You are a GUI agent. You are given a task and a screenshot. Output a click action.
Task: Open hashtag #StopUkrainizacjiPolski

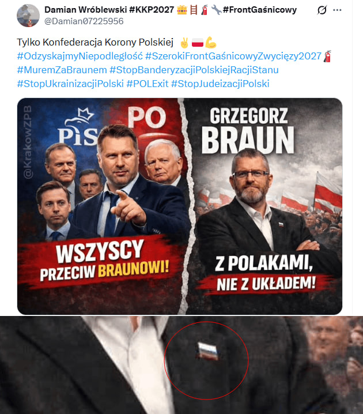tap(70, 84)
